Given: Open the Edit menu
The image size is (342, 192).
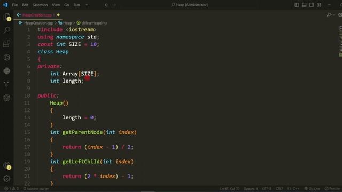Looking at the screenshot, I should click(25, 5).
